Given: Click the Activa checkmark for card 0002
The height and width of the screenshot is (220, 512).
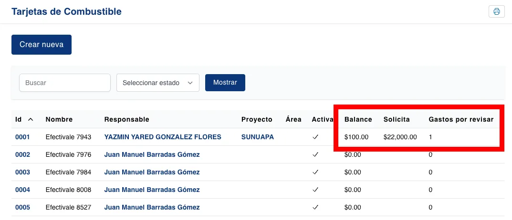Looking at the screenshot, I should pos(315,154).
